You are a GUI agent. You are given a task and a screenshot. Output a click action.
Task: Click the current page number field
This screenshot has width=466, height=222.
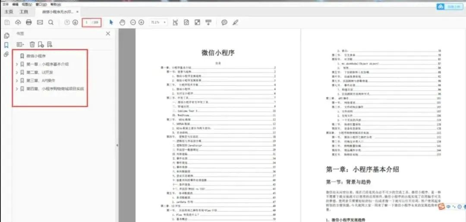[x=86, y=22]
